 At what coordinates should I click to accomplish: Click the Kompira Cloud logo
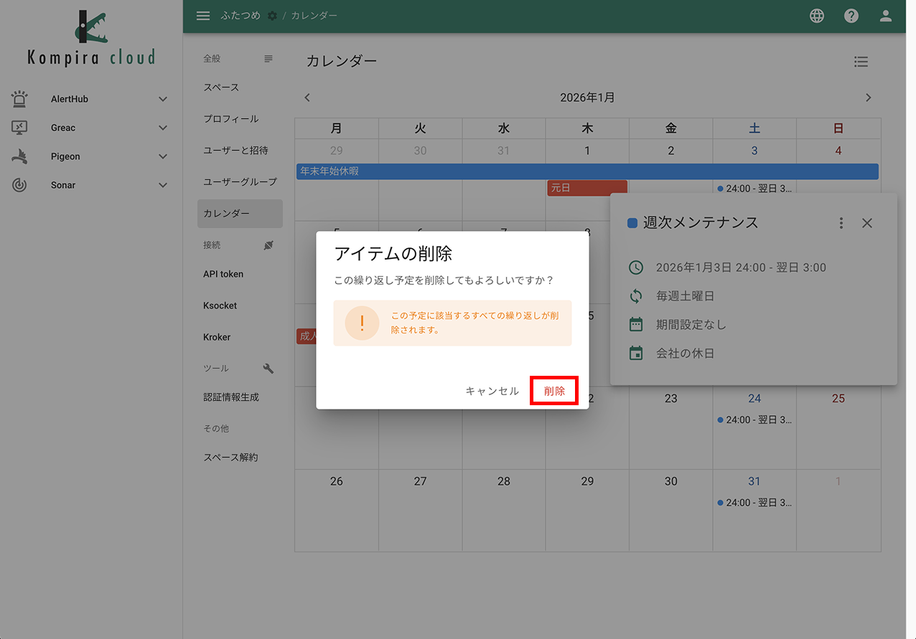90,36
